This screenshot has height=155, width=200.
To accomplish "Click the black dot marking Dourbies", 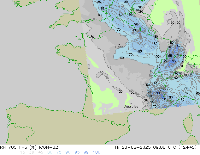I will [x=131, y=104].
